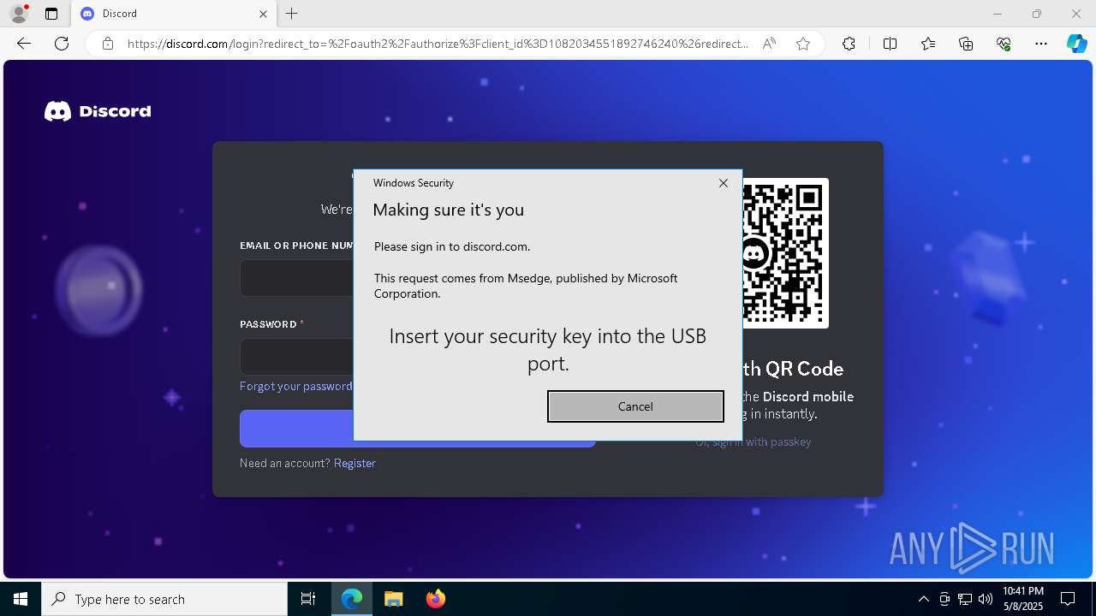Open Collections in Edge
The height and width of the screenshot is (616, 1096).
[x=966, y=44]
